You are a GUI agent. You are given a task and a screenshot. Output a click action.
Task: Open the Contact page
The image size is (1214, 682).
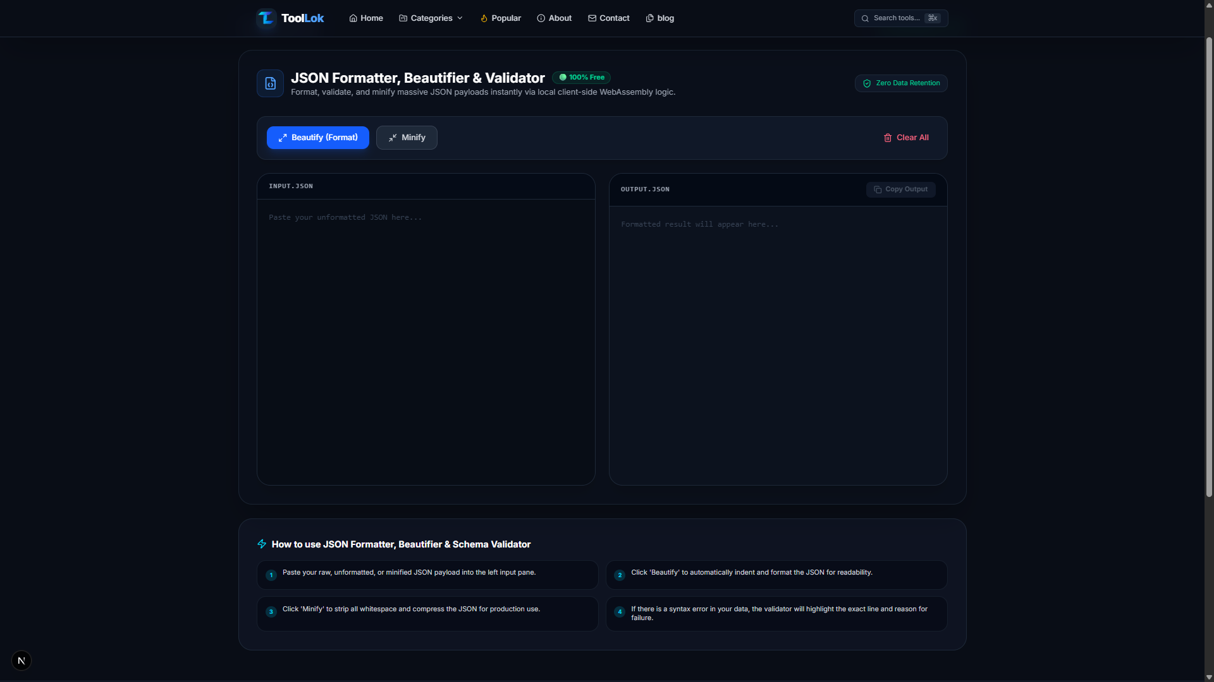[609, 18]
